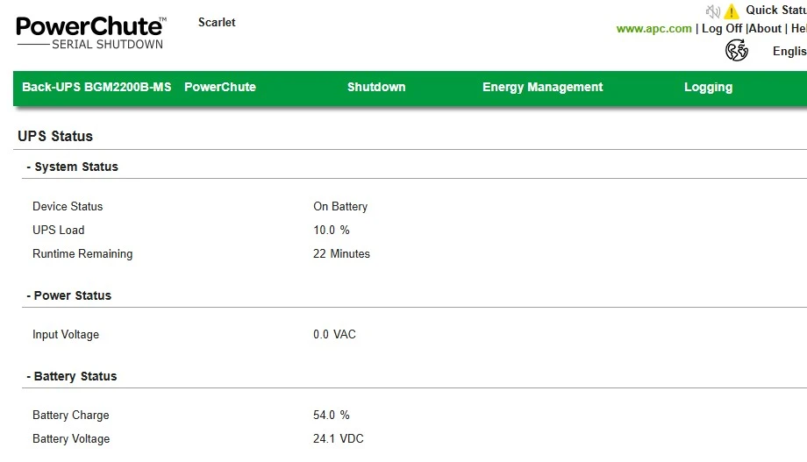Collapse the System Status section
The width and height of the screenshot is (807, 462).
point(73,167)
